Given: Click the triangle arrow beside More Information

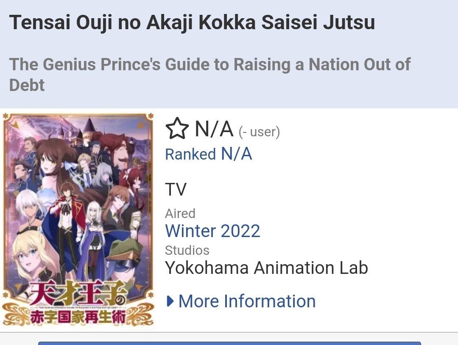Looking at the screenshot, I should click(x=170, y=301).
